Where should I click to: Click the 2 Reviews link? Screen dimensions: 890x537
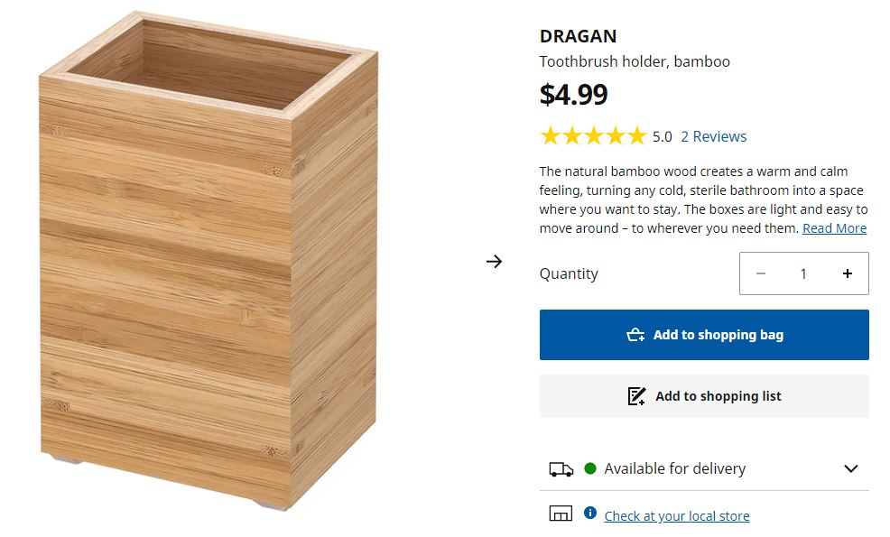(713, 136)
